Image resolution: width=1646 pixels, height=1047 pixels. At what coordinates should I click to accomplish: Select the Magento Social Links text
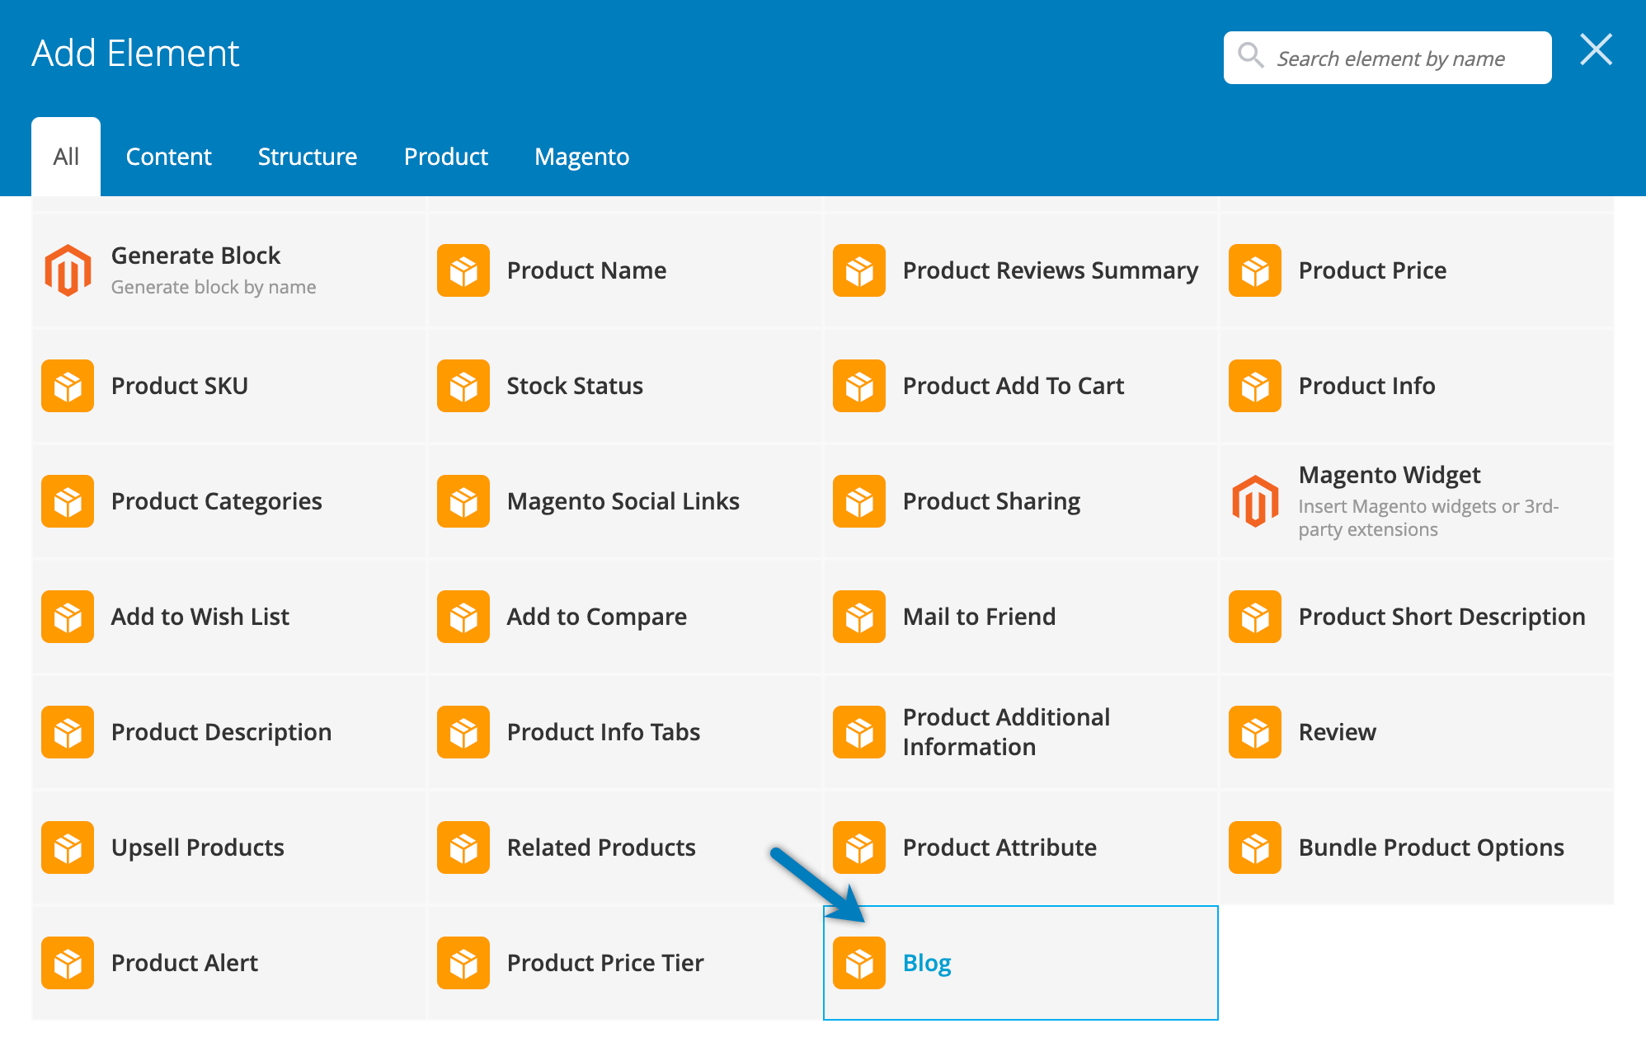pos(623,501)
